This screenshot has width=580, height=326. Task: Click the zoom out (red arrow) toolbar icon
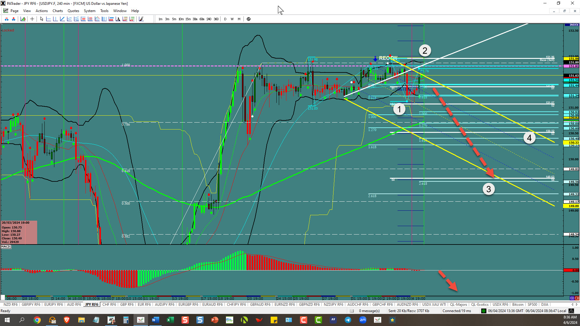point(7,19)
